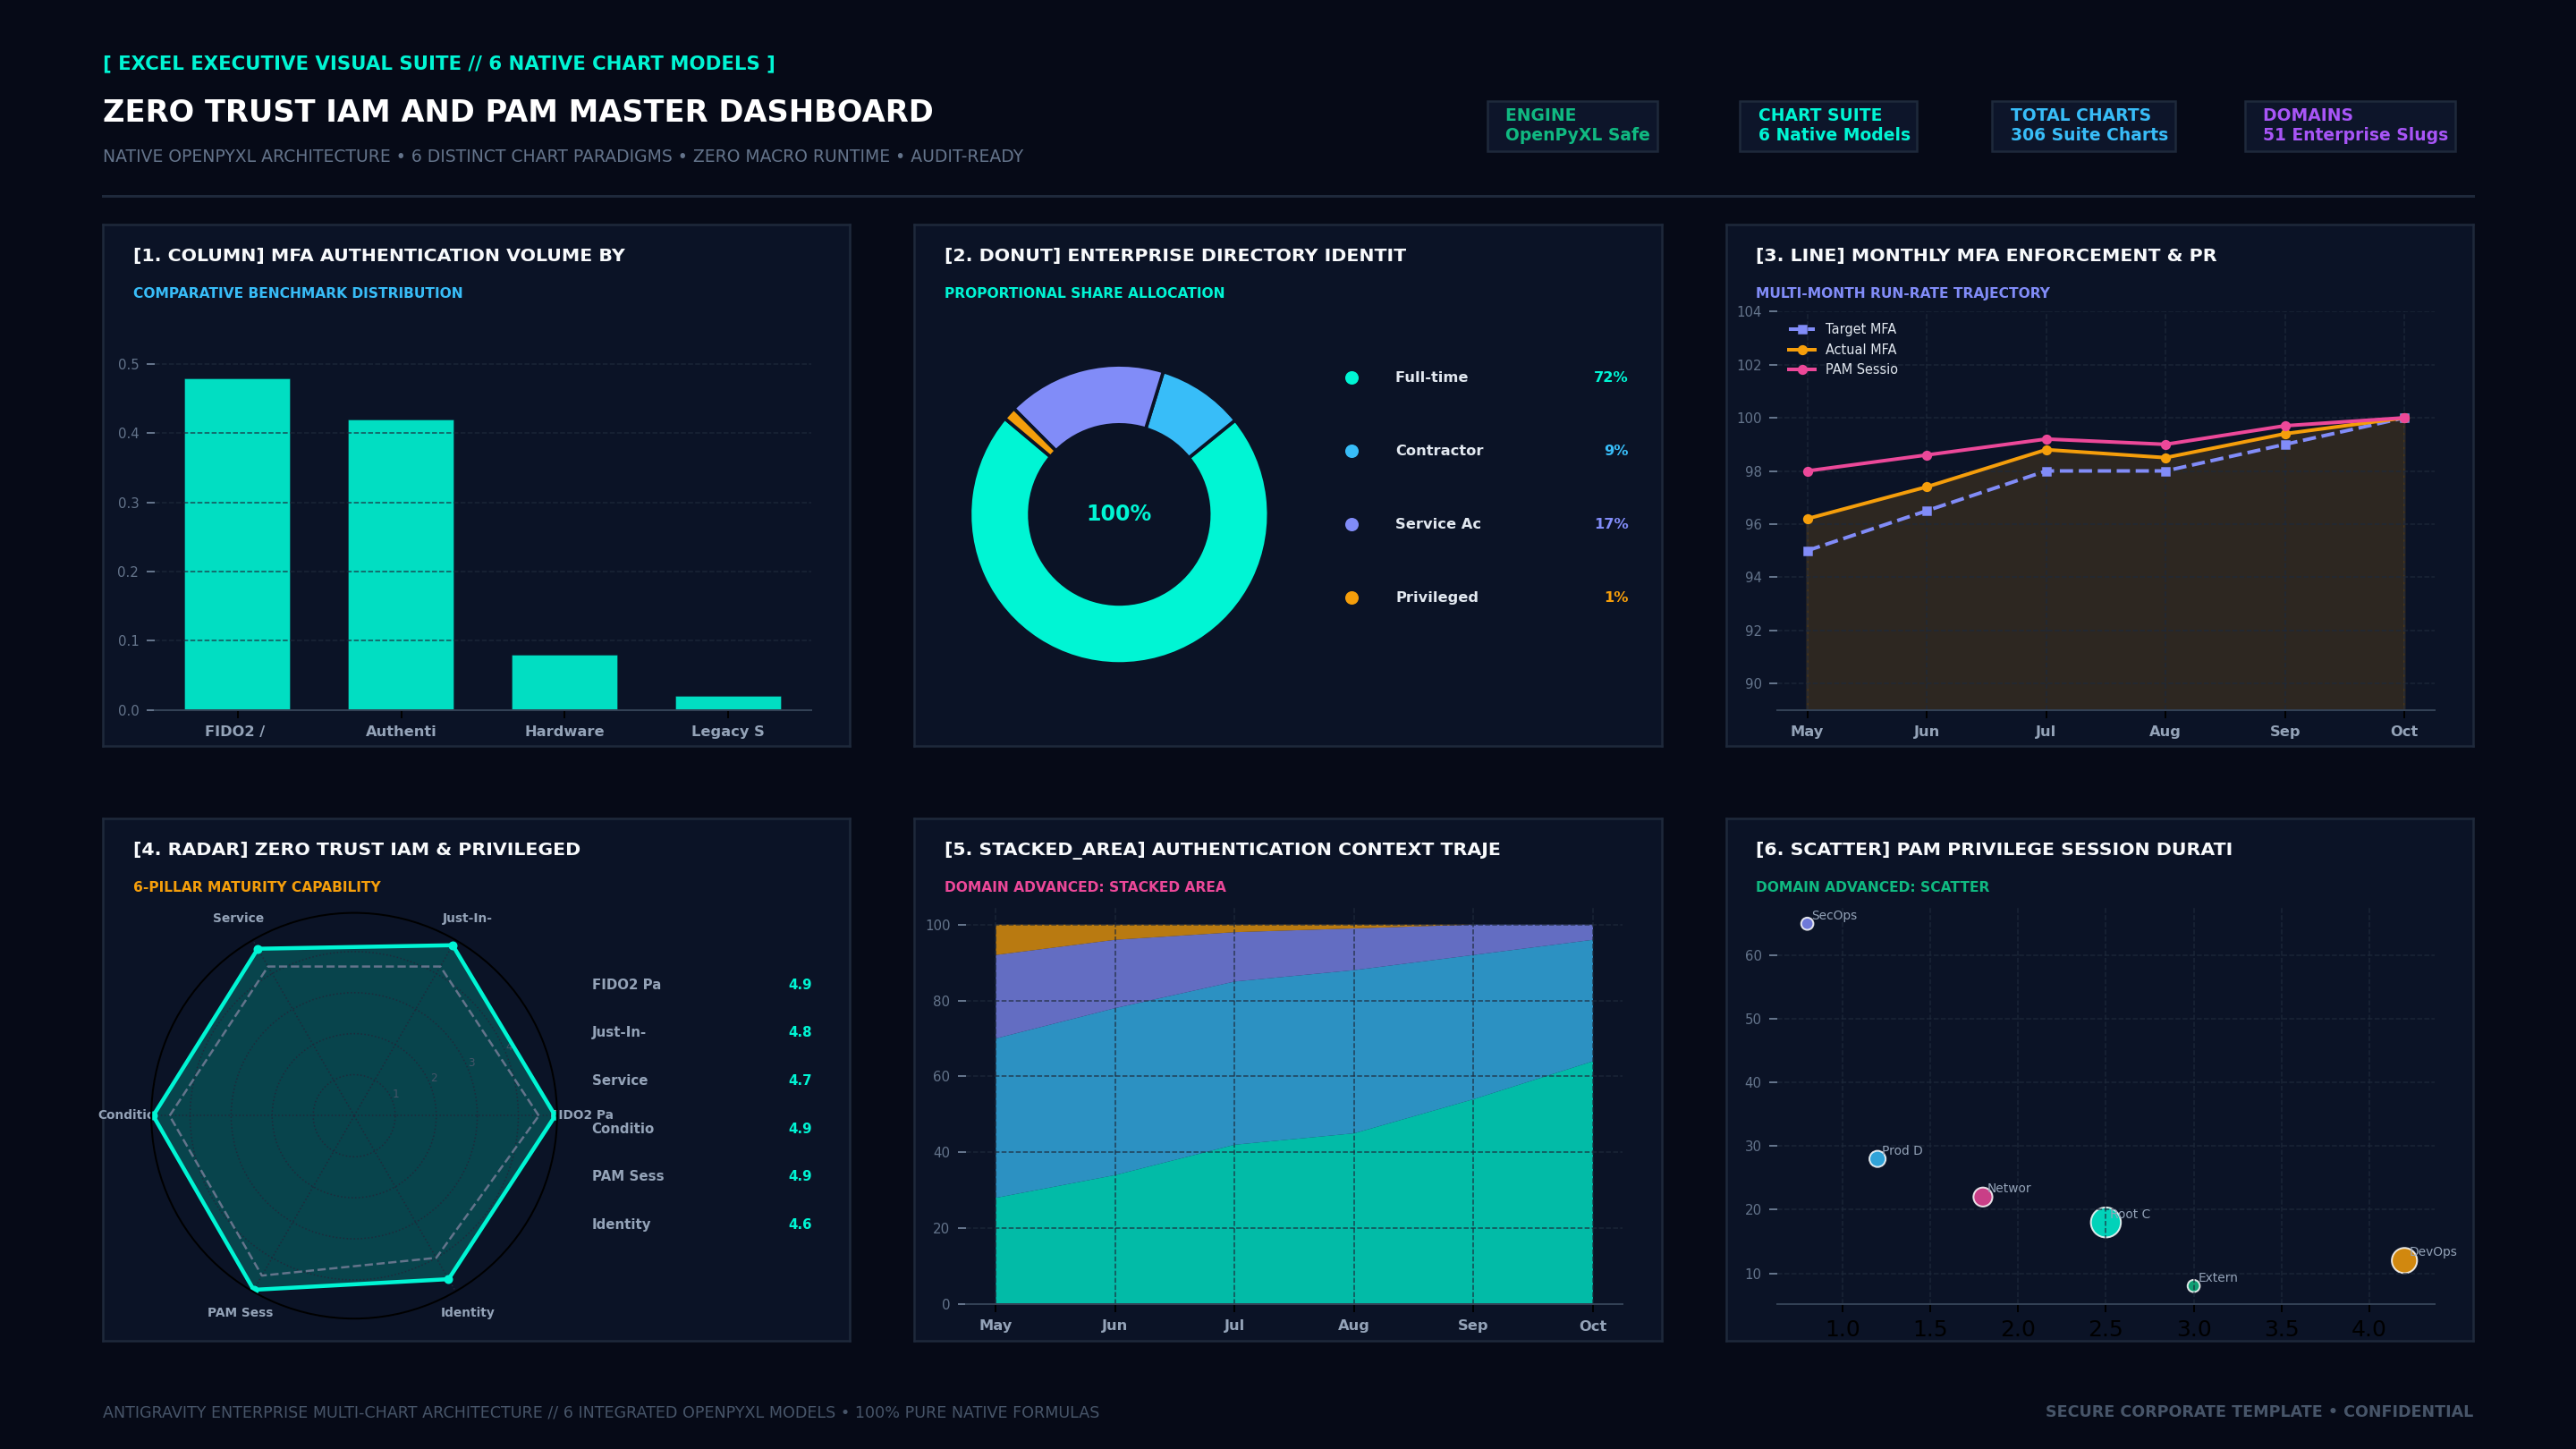2576x1449 pixels.
Task: Click the scatter chart title PAM Privilege Session
Action: pos(1994,849)
